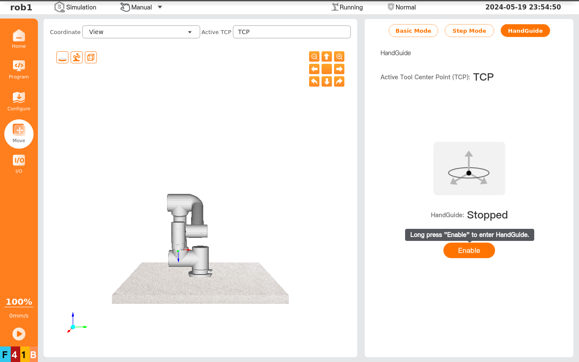Open the Coordinate dropdown showing View

click(141, 32)
